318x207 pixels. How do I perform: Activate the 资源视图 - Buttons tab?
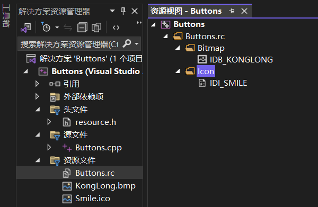click(186, 11)
